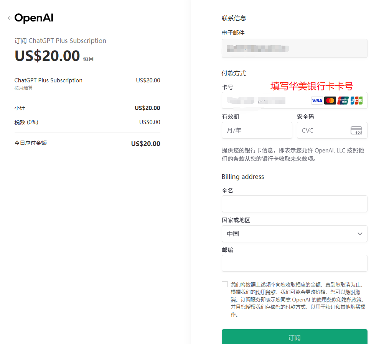
Task: Focus the 电子邮件 email field
Action: (x=294, y=48)
